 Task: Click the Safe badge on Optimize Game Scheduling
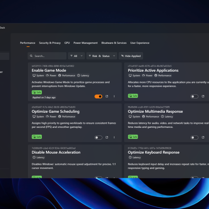[37, 137]
